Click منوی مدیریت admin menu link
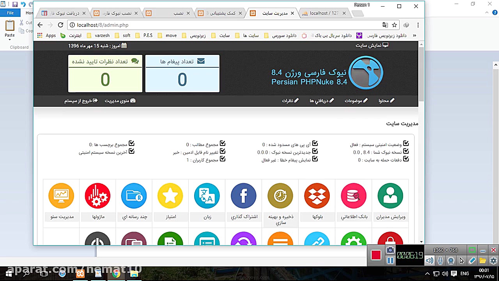The width and height of the screenshot is (499, 281). pos(120,101)
